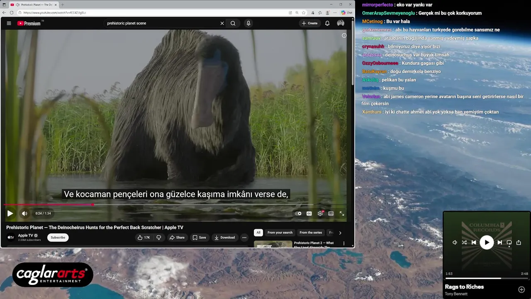The height and width of the screenshot is (299, 531).
Task: Open the YouTube hamburger guide menu
Action: 9,23
